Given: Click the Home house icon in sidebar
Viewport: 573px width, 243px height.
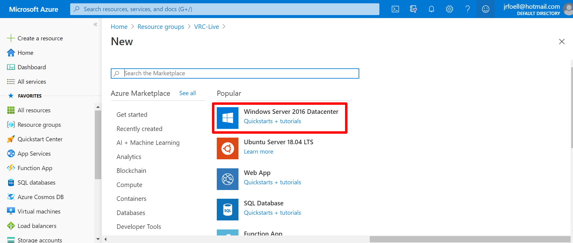Looking at the screenshot, I should pos(11,53).
